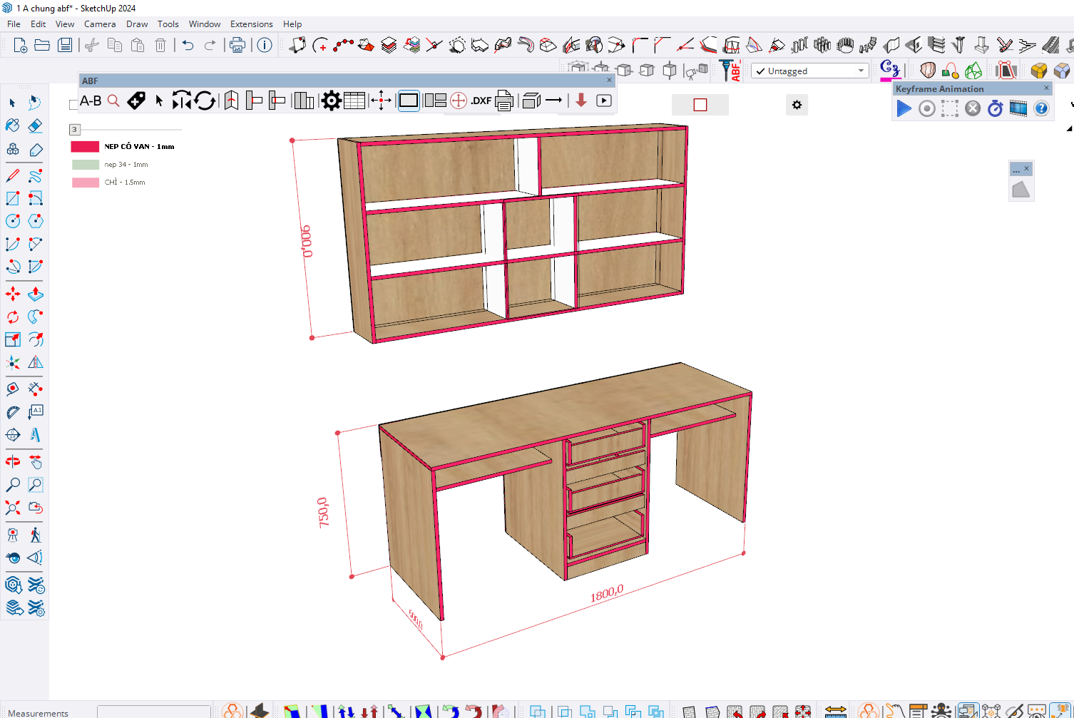Activate the Push/Pull tool
The width and height of the screenshot is (1074, 718).
pyautogui.click(x=35, y=294)
